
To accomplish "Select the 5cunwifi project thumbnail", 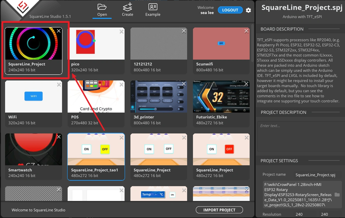I will pos(221,44).
